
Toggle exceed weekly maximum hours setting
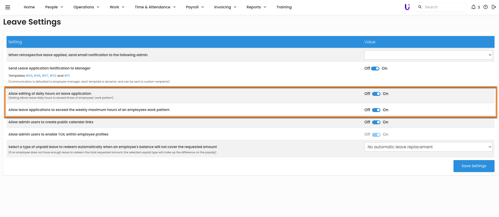pyautogui.click(x=376, y=110)
